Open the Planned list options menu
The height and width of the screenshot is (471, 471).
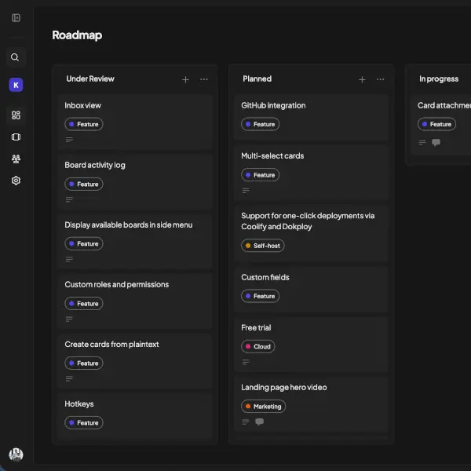pyautogui.click(x=381, y=79)
